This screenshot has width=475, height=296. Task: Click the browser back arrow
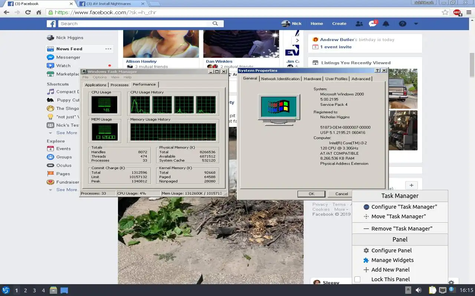click(x=6, y=12)
